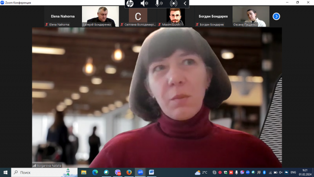Open Microsoft Edge from taskbar

[x=95, y=172]
